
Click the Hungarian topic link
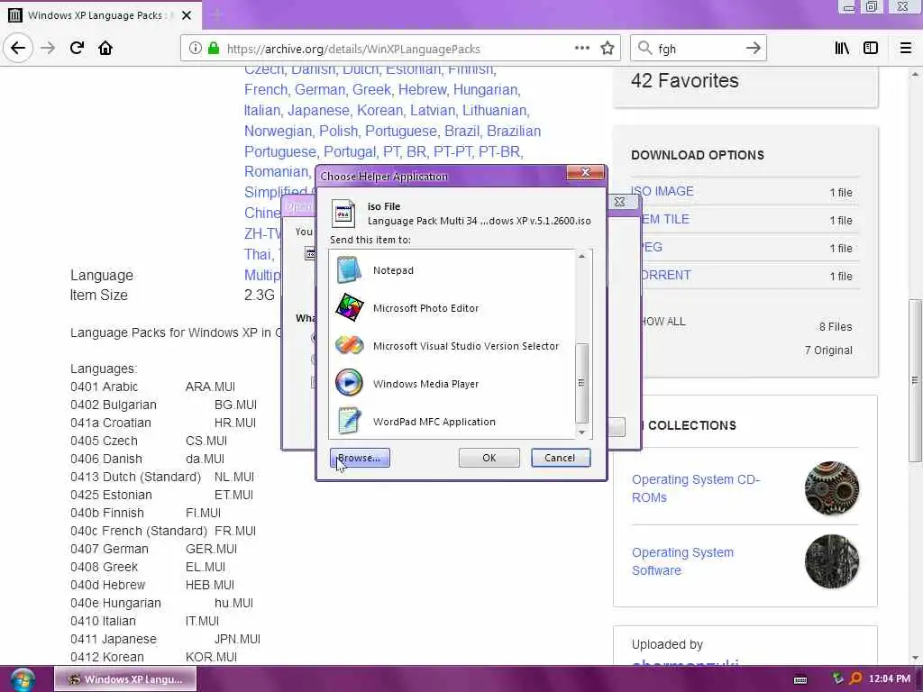[486, 89]
